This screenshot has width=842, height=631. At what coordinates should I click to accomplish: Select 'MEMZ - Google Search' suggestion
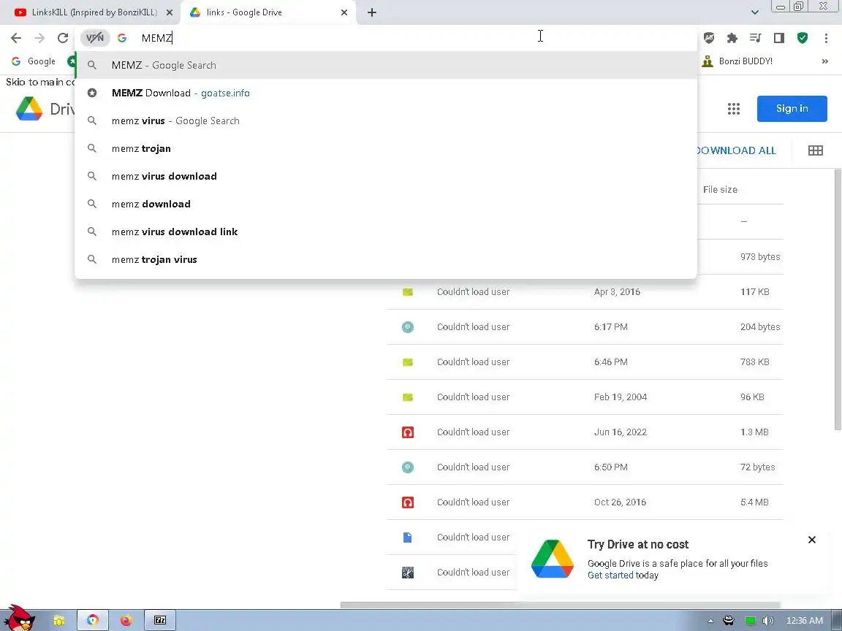click(x=386, y=65)
